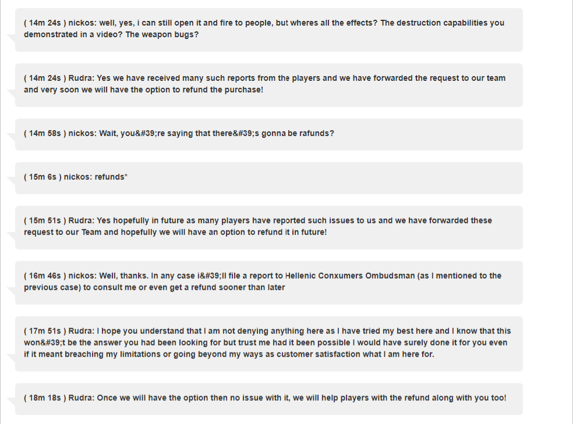
Task: Click Rudra's 17m 51s long reply
Action: 269,344
